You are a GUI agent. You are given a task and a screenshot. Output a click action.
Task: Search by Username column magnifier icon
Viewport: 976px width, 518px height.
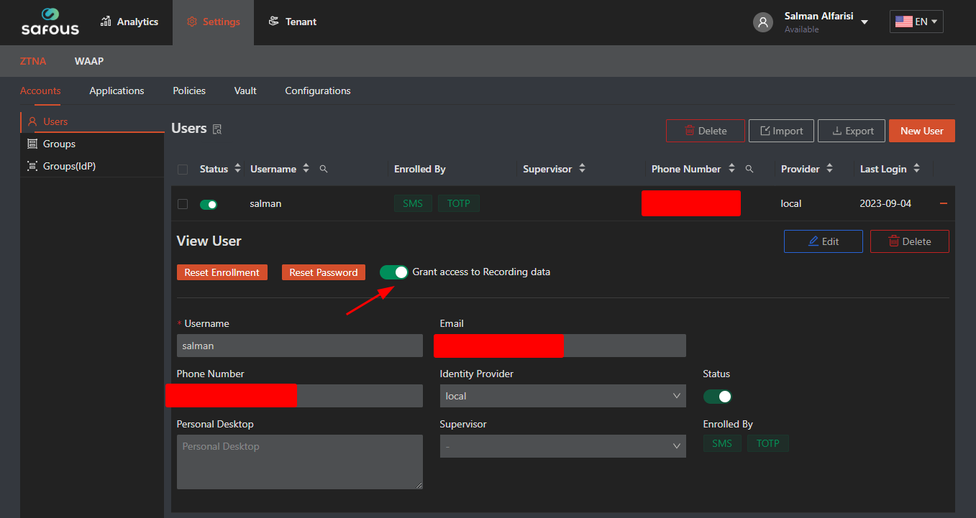(324, 169)
